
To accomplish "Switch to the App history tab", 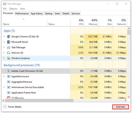I will tap(37, 14).
